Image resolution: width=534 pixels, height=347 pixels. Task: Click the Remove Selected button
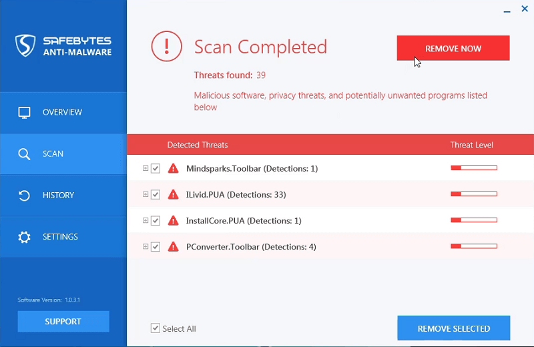point(454,328)
